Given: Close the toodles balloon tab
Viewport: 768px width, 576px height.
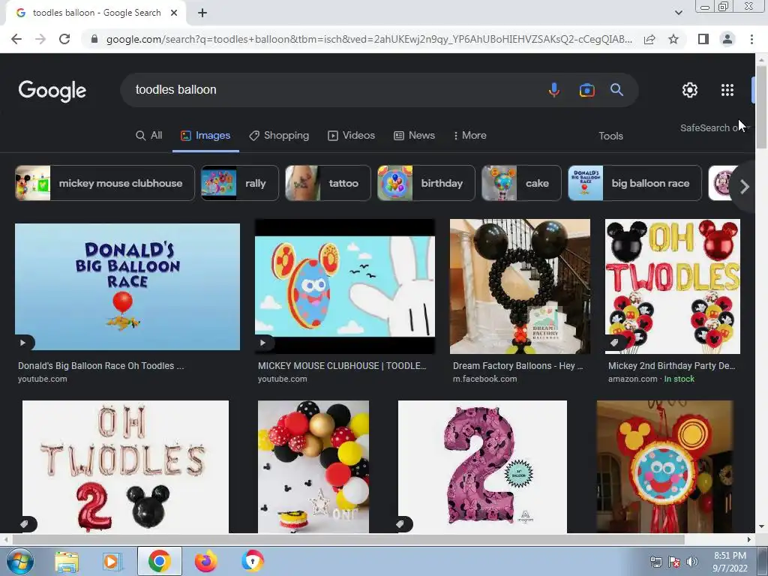Looking at the screenshot, I should pyautogui.click(x=174, y=13).
